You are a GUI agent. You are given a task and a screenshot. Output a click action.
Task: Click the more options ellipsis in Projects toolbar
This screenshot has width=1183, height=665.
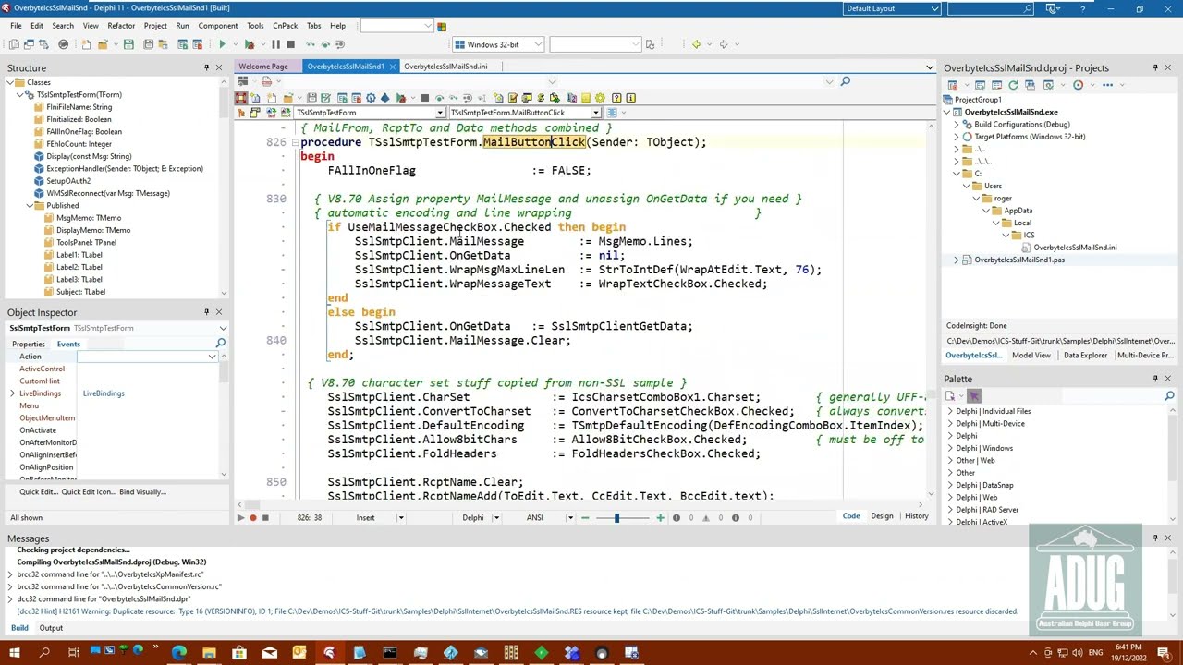[x=1107, y=85]
